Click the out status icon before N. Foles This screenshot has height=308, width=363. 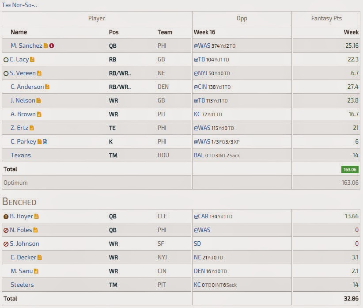tap(6, 230)
